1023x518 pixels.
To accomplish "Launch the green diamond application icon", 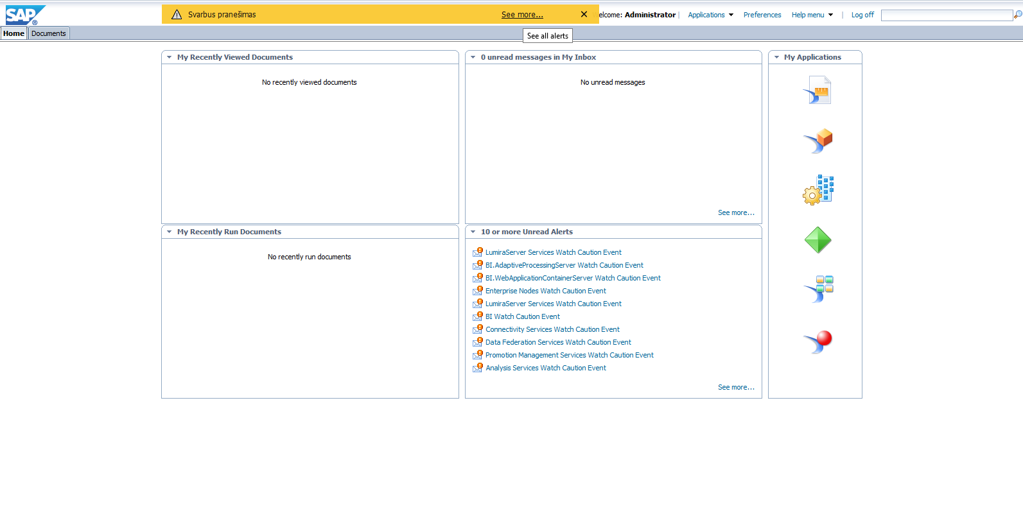I will tap(818, 240).
